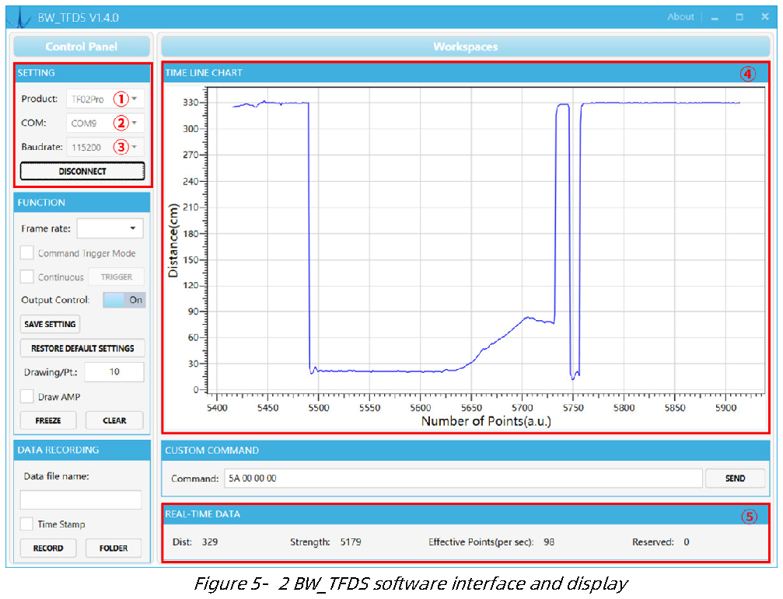Minimize the BW_TFDS window
Image resolution: width=783 pixels, height=599 pixels.
click(x=715, y=17)
